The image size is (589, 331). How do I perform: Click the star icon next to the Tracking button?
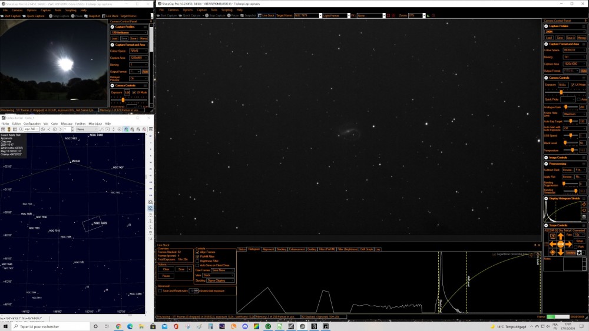click(x=579, y=253)
